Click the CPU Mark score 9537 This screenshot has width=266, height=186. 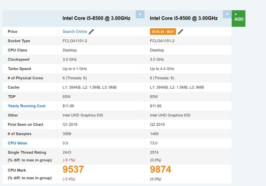coord(73,169)
